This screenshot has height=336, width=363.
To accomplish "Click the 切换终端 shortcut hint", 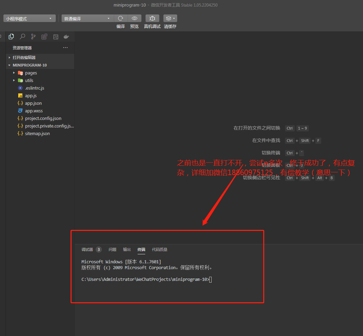I will (x=271, y=153).
